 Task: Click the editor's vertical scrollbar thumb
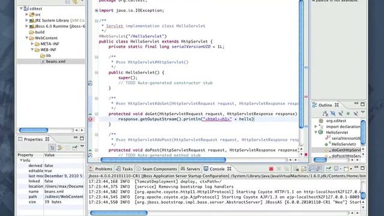[x=301, y=64]
